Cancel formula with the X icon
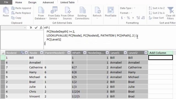Image resolution: width=176 pixels, height=99 pixels. point(31,28)
